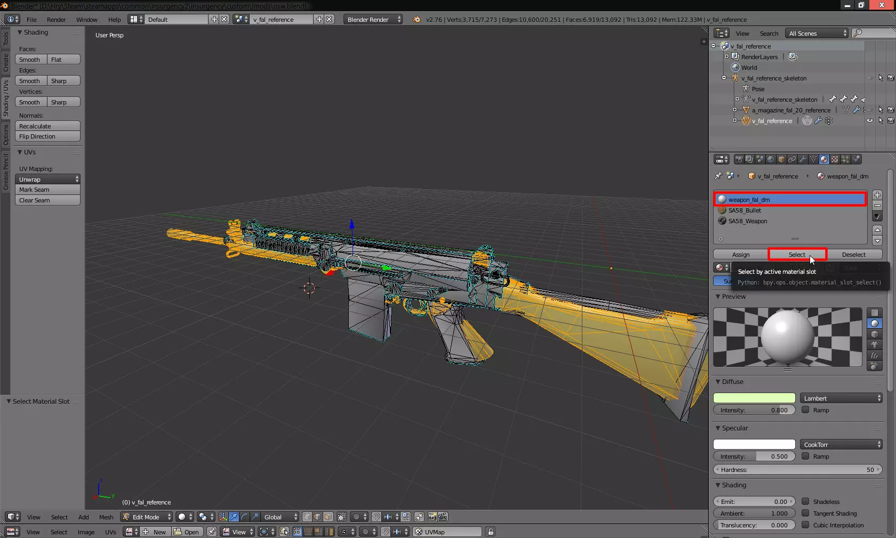Expand the RenderLayers tree item
This screenshot has height=538, width=896.
pyautogui.click(x=726, y=56)
